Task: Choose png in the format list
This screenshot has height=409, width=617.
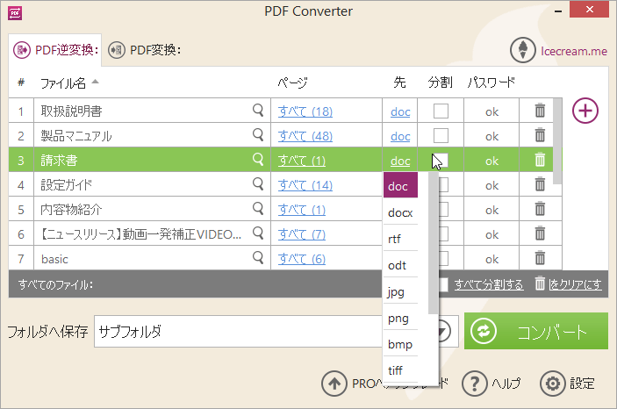Action: tap(398, 319)
